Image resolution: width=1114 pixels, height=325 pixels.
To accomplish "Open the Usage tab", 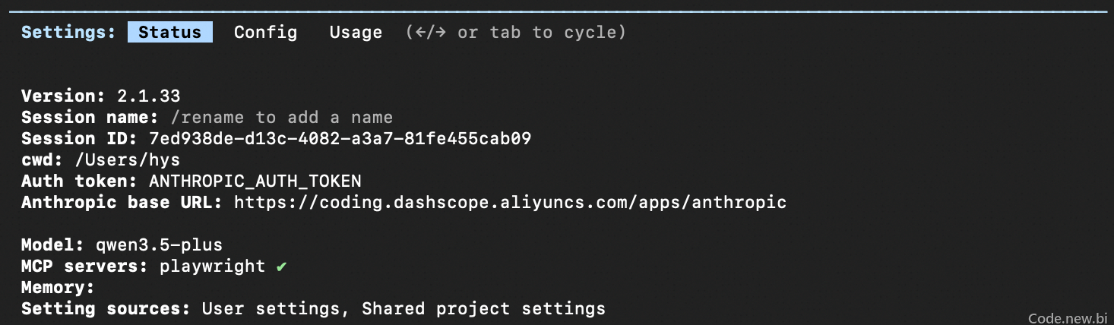I will pyautogui.click(x=356, y=32).
